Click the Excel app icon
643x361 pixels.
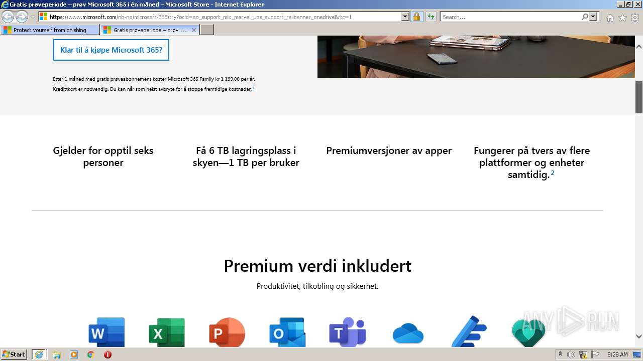[167, 332]
